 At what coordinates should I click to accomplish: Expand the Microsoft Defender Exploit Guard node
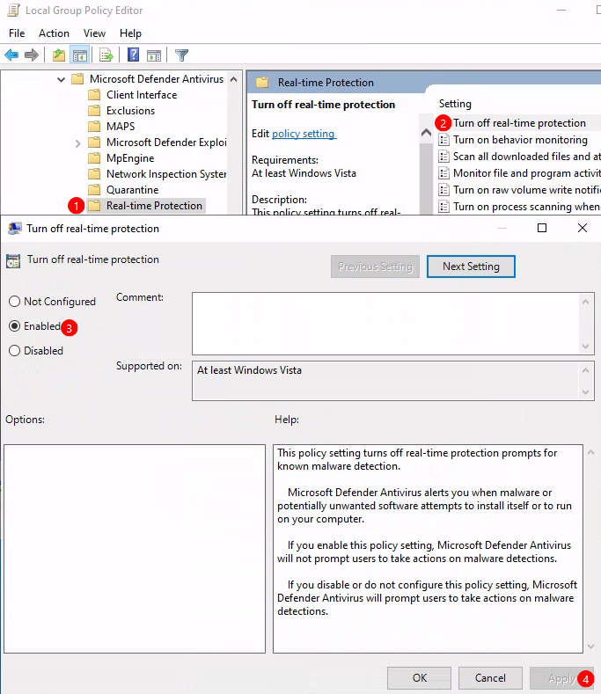[x=78, y=143]
